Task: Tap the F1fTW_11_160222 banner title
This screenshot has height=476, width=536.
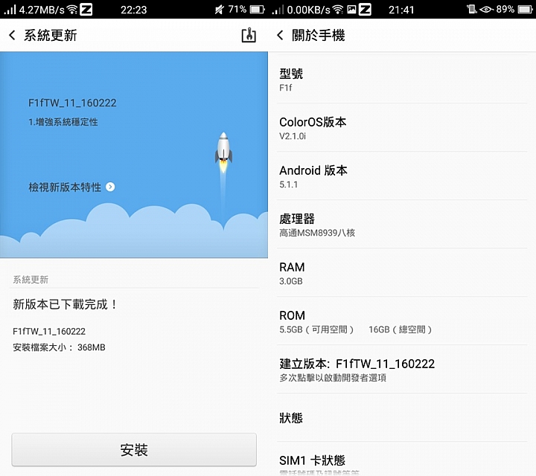Action: pos(72,103)
